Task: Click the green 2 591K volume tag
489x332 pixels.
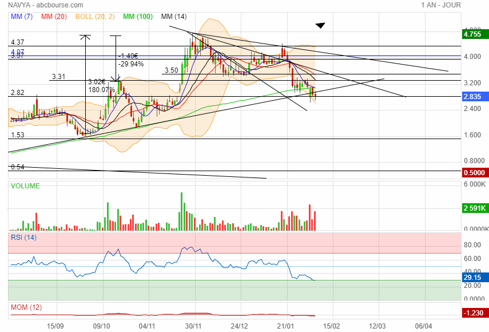Action: (x=475, y=208)
